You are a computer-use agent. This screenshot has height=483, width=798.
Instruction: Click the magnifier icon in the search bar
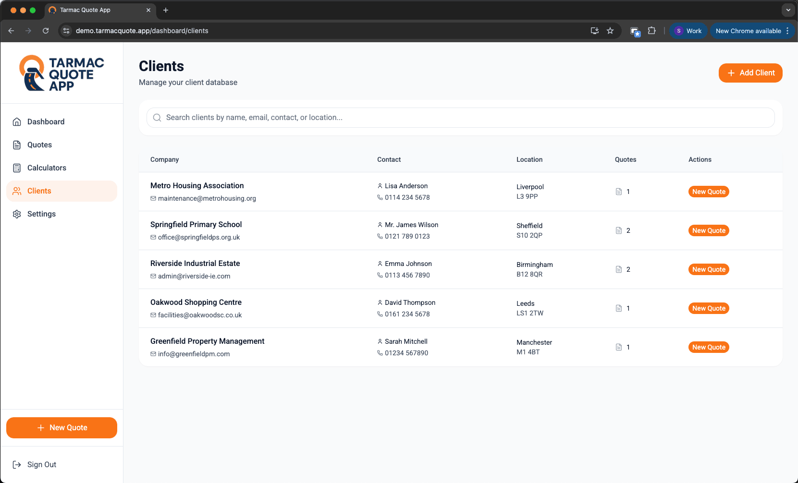coord(157,118)
